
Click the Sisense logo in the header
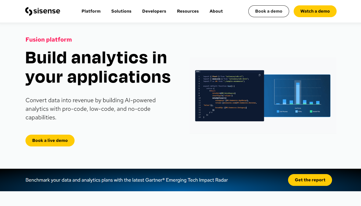click(x=43, y=11)
